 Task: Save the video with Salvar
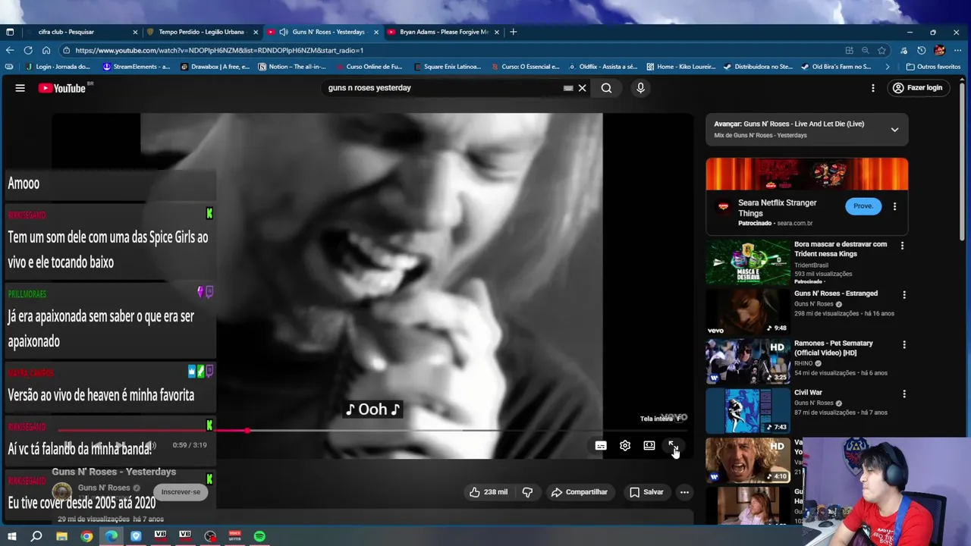(x=646, y=492)
